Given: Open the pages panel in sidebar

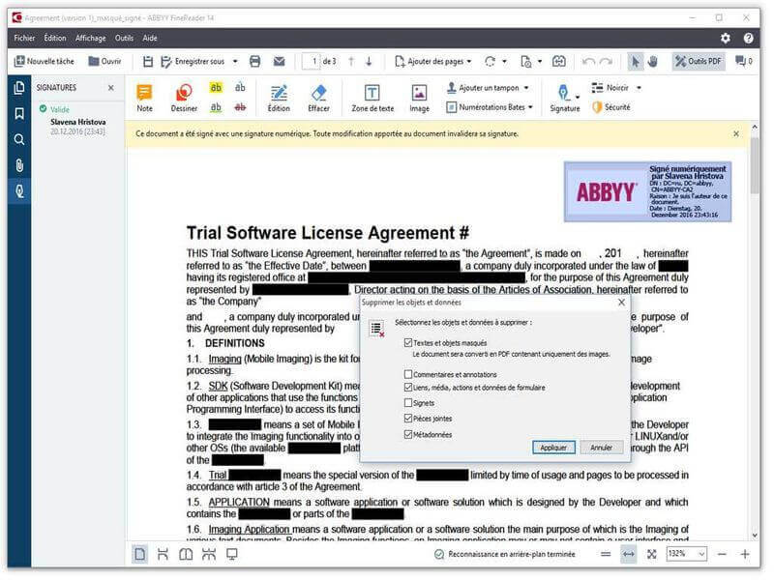Looking at the screenshot, I should click(19, 88).
